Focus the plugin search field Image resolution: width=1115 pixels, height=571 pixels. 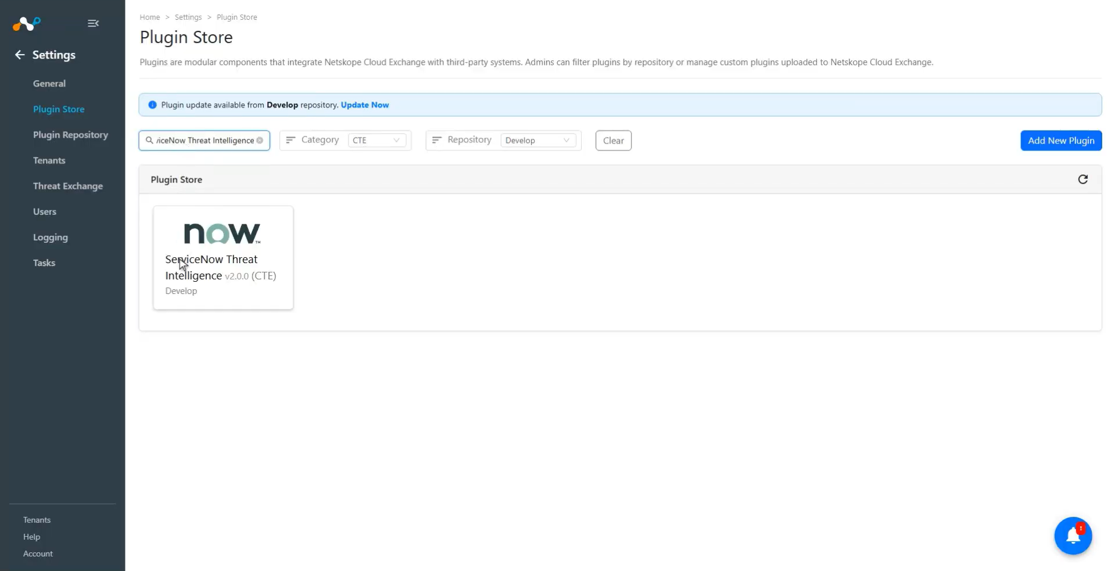point(205,141)
